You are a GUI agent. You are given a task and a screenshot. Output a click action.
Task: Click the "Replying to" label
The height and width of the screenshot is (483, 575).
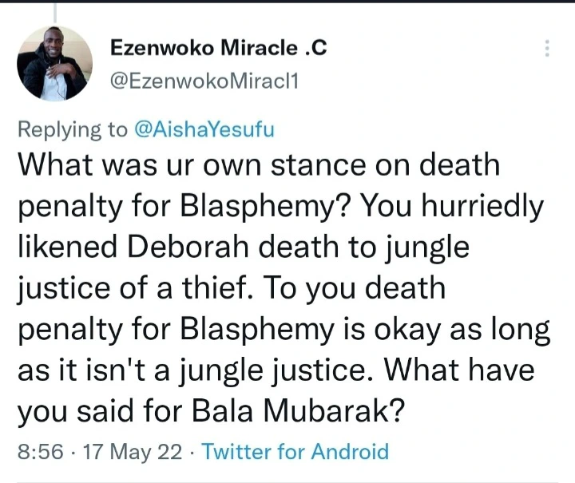tap(70, 130)
